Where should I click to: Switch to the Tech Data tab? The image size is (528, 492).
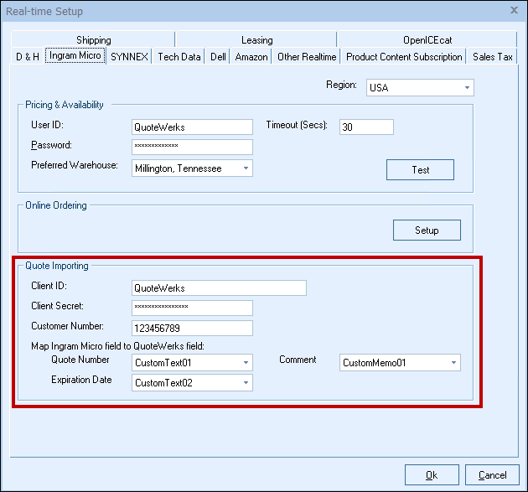(x=179, y=56)
